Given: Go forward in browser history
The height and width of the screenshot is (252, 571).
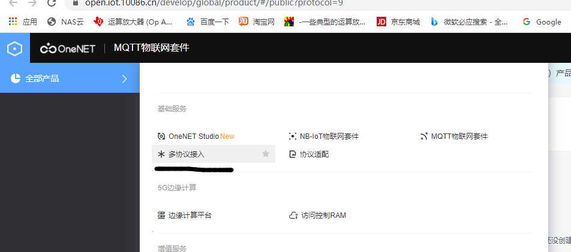Looking at the screenshot, I should [x=32, y=3].
